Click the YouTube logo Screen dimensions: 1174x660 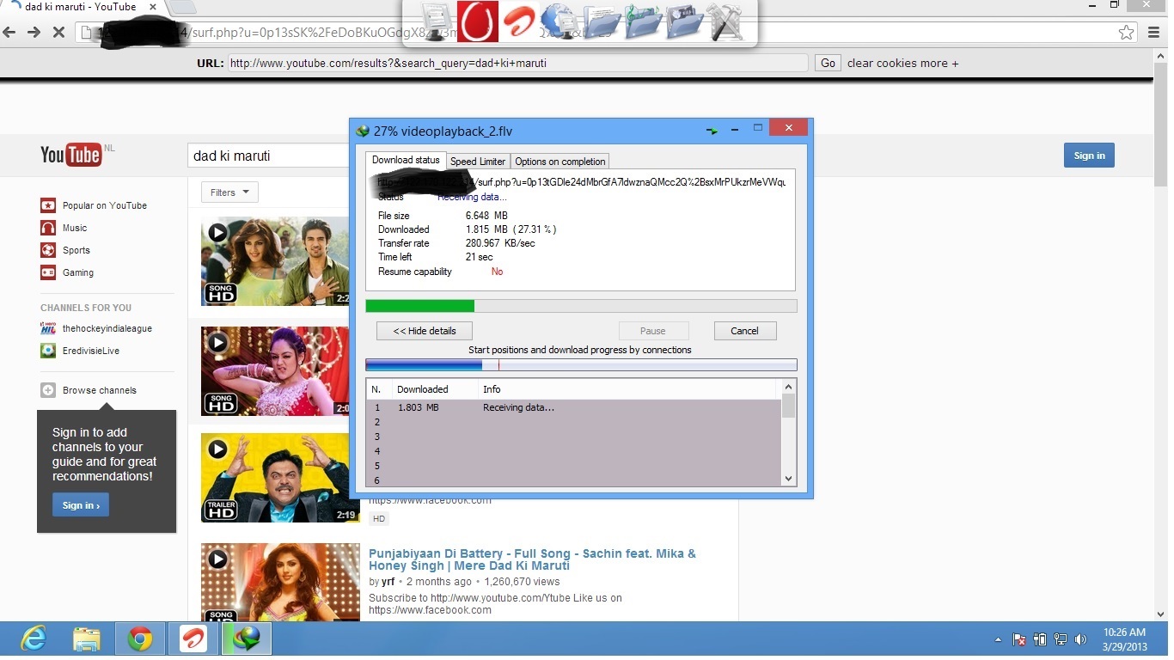[x=70, y=155]
